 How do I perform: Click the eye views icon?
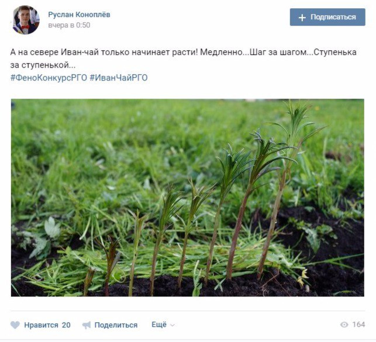click(344, 324)
